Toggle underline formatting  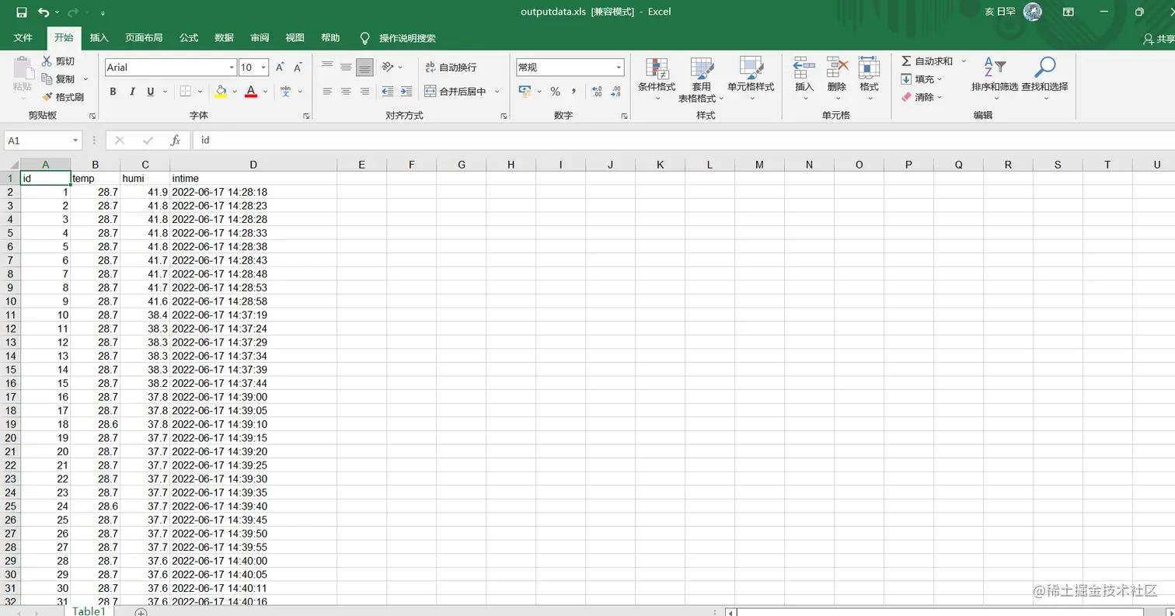click(x=151, y=92)
